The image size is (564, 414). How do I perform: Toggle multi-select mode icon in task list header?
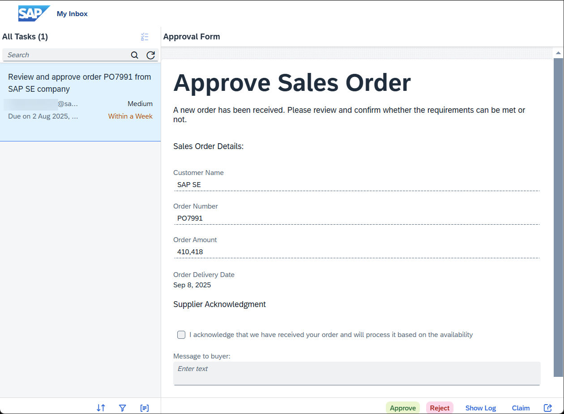(145, 37)
